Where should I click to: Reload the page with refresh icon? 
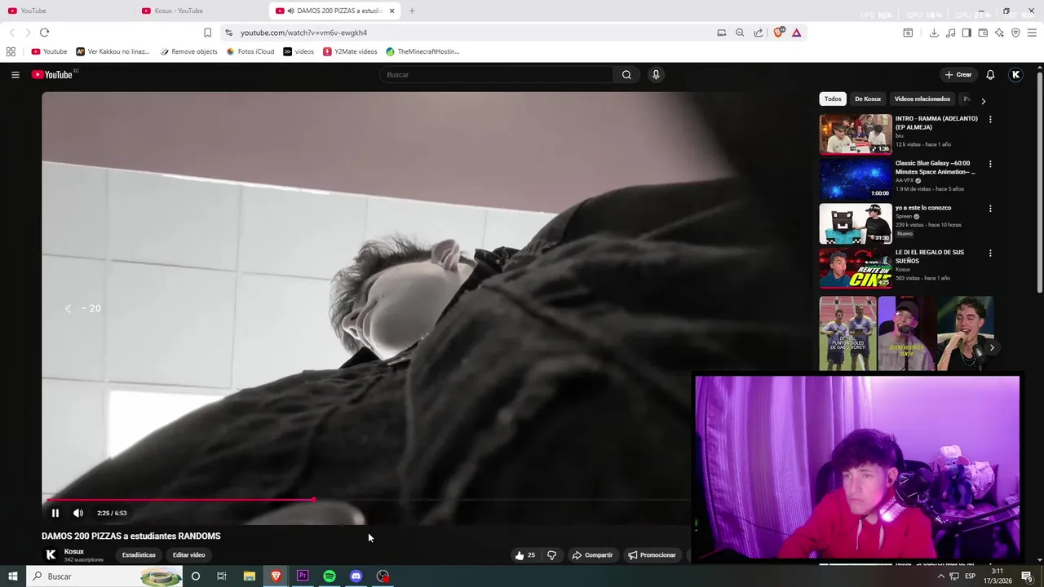44,33
